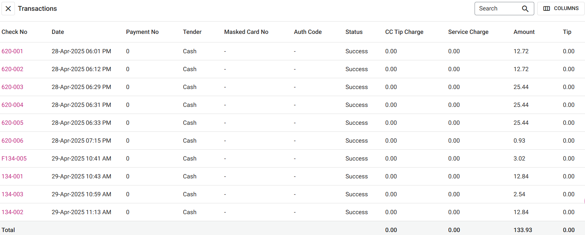This screenshot has width=585, height=235.
Task: Open check 134-001 link
Action: pos(12,177)
